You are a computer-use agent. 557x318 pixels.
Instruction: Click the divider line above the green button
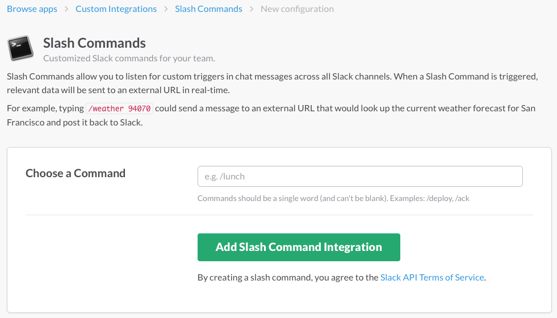click(x=279, y=215)
